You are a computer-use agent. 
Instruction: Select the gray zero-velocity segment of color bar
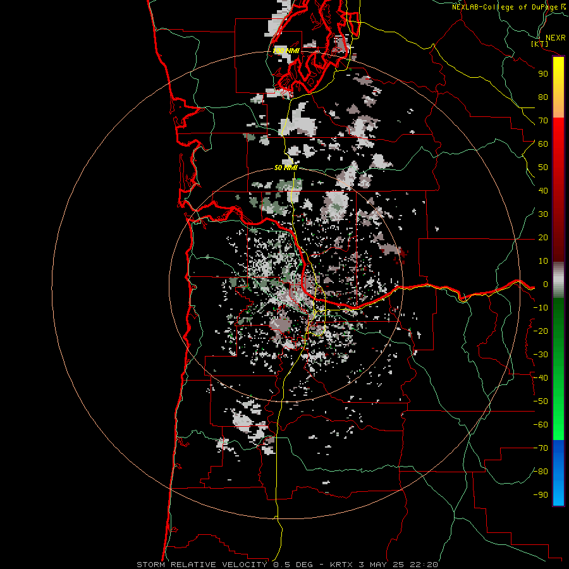558,280
